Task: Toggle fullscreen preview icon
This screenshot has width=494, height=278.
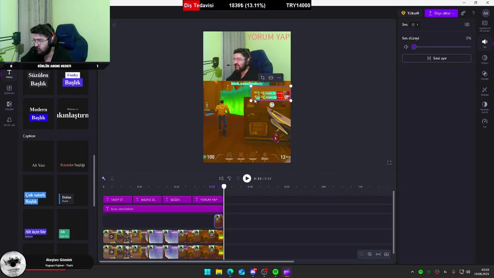Action: coord(389,163)
